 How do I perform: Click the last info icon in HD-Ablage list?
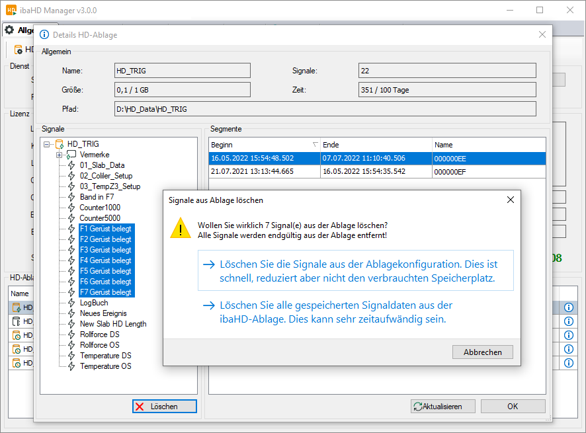tap(568, 363)
